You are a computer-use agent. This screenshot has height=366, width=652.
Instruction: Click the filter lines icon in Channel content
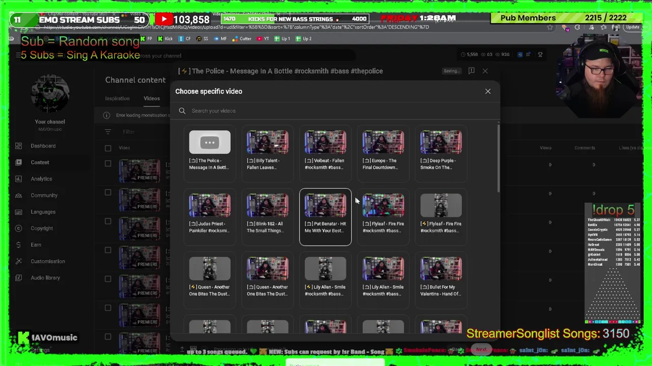tap(107, 132)
